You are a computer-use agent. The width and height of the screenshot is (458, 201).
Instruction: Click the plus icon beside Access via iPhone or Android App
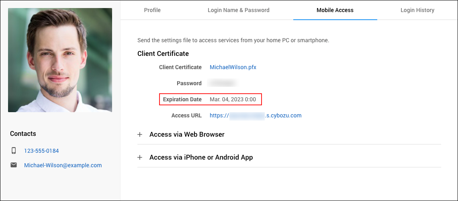[140, 157]
